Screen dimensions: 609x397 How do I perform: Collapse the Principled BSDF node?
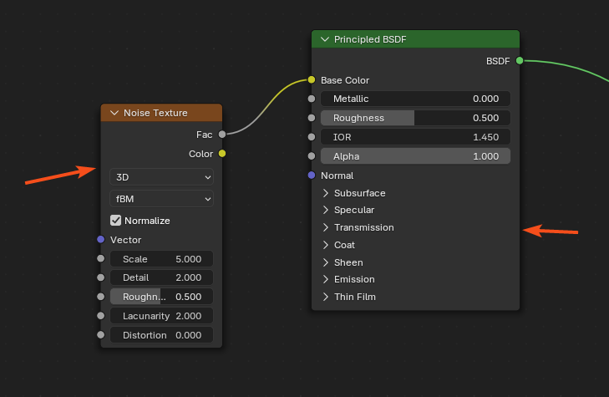pyautogui.click(x=325, y=39)
